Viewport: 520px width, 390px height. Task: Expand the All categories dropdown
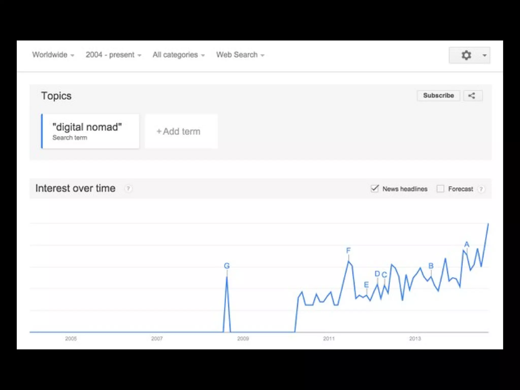[x=178, y=55]
